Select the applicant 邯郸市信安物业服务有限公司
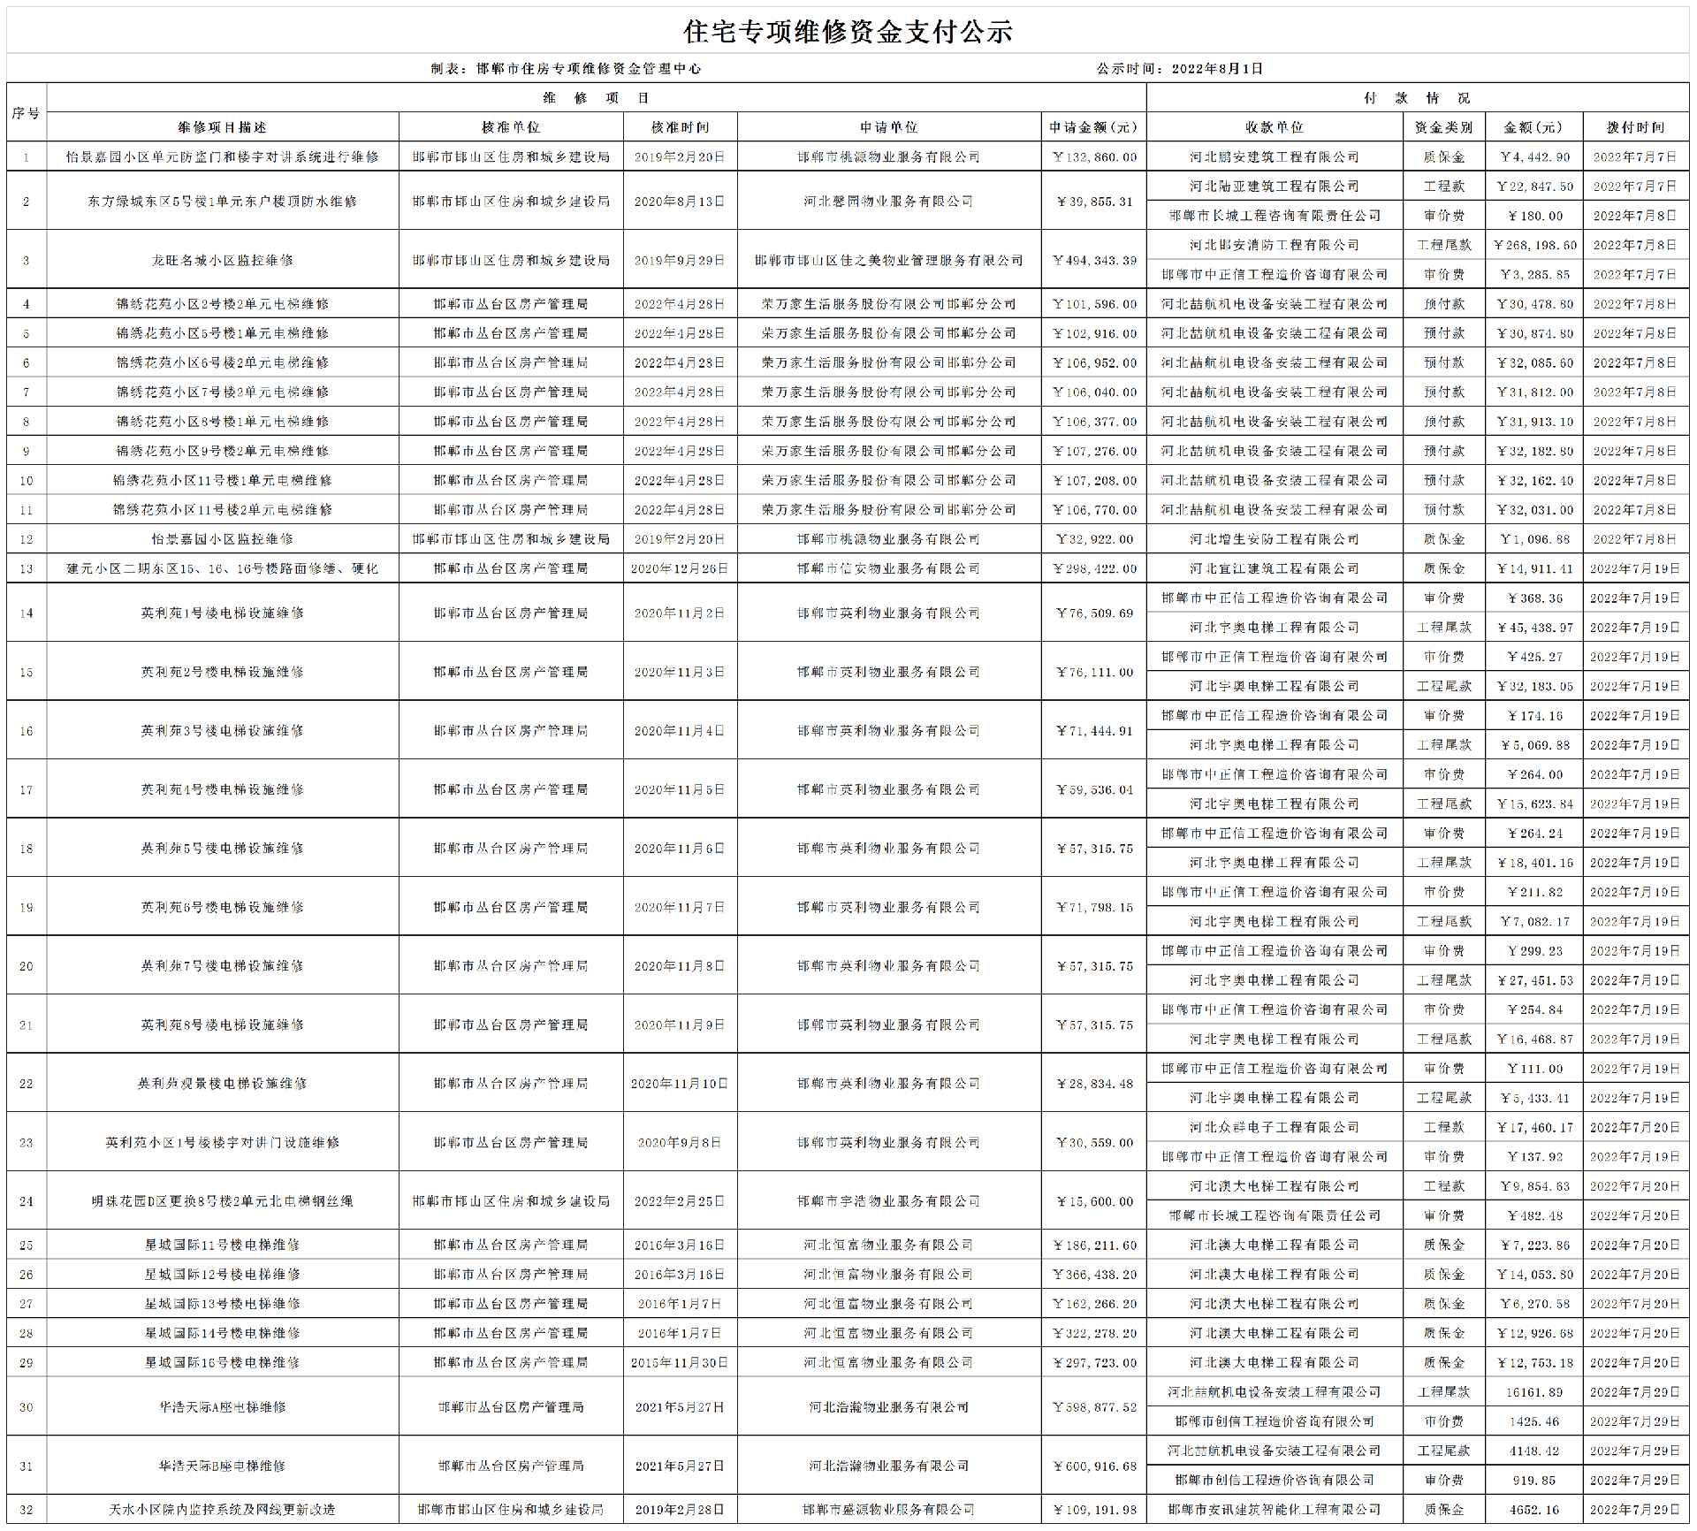The height and width of the screenshot is (1531, 1697). (888, 568)
